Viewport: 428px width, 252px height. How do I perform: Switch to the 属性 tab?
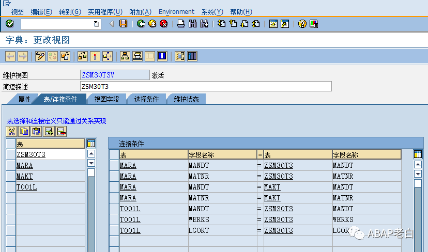coord(24,99)
